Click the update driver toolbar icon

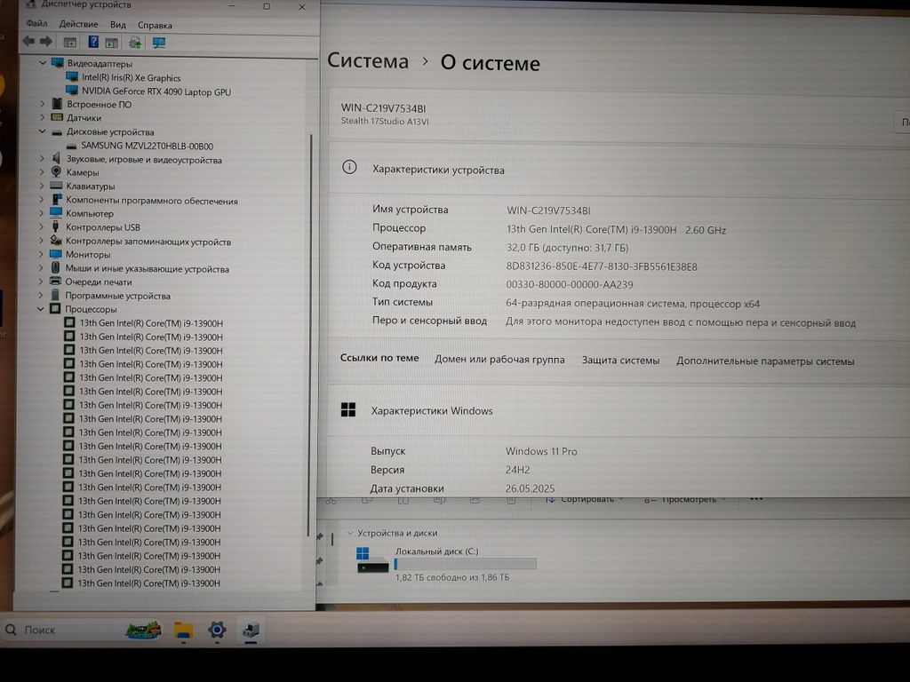(x=135, y=42)
